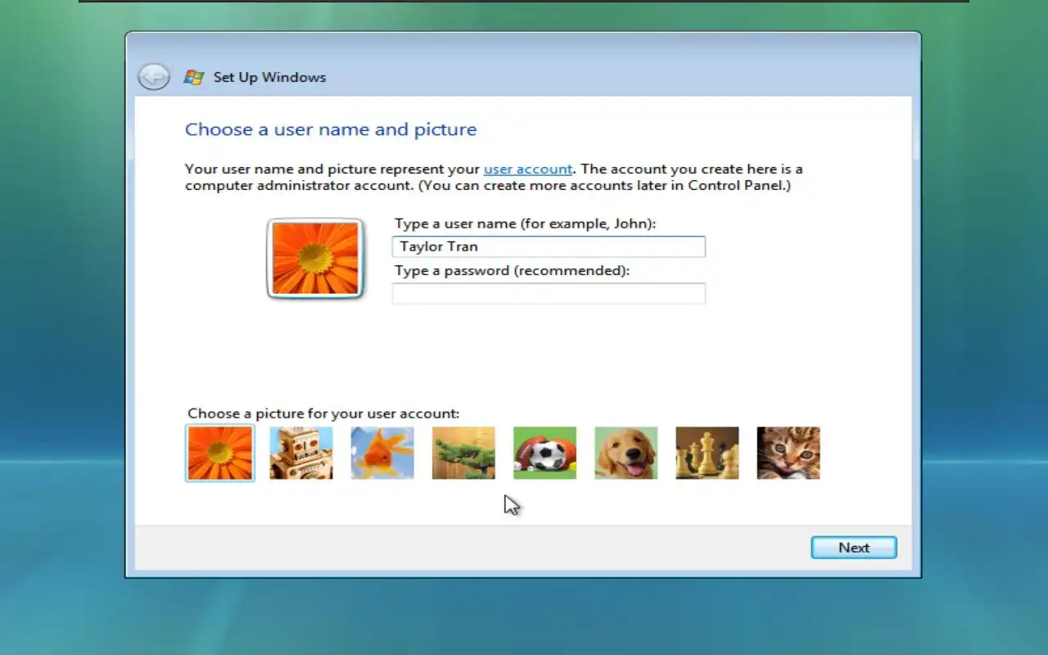
Task: Click the label Type a user name
Action: click(x=526, y=224)
